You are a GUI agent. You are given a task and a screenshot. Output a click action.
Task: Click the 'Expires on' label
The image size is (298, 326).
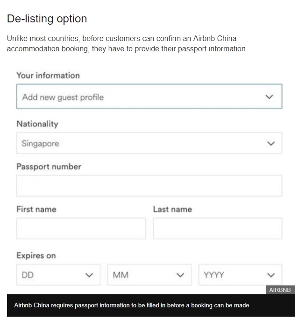(x=36, y=256)
